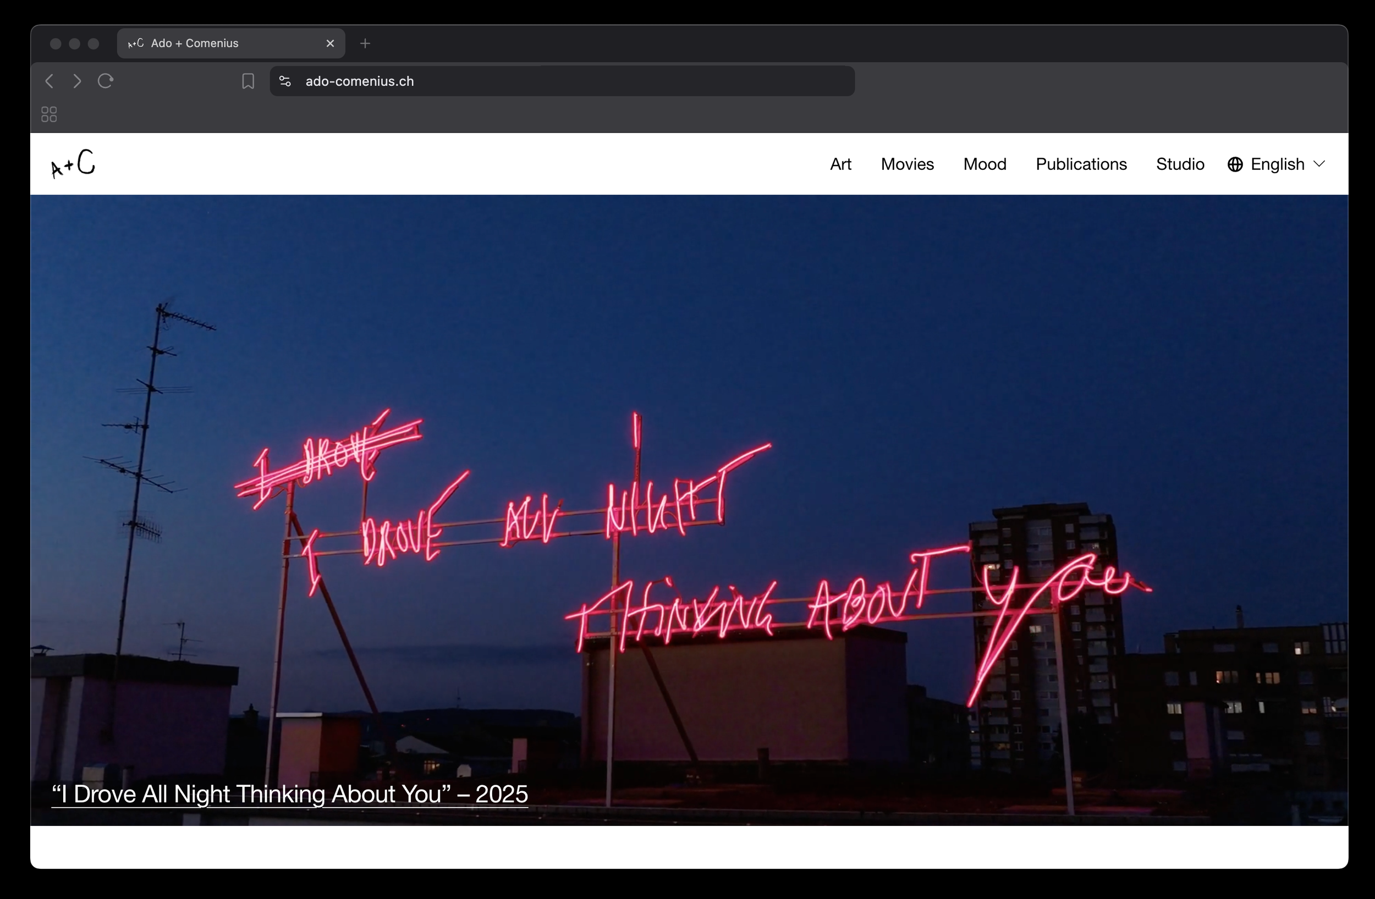Image resolution: width=1375 pixels, height=899 pixels.
Task: Expand the English language dropdown chevron
Action: pyautogui.click(x=1319, y=164)
